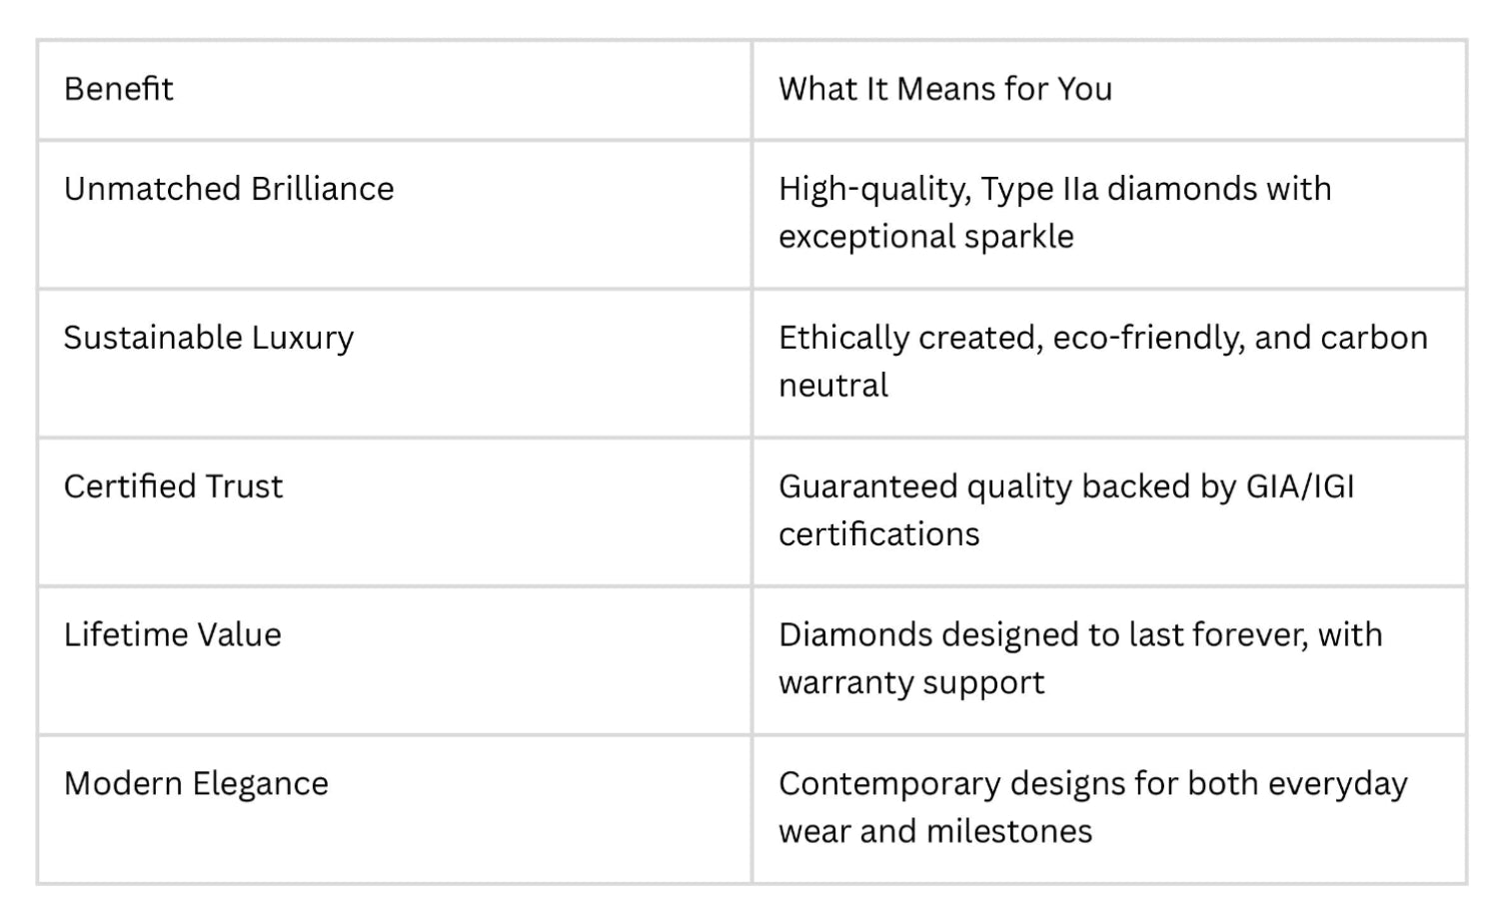Click the "Certified Trust" cell

pyautogui.click(x=173, y=486)
